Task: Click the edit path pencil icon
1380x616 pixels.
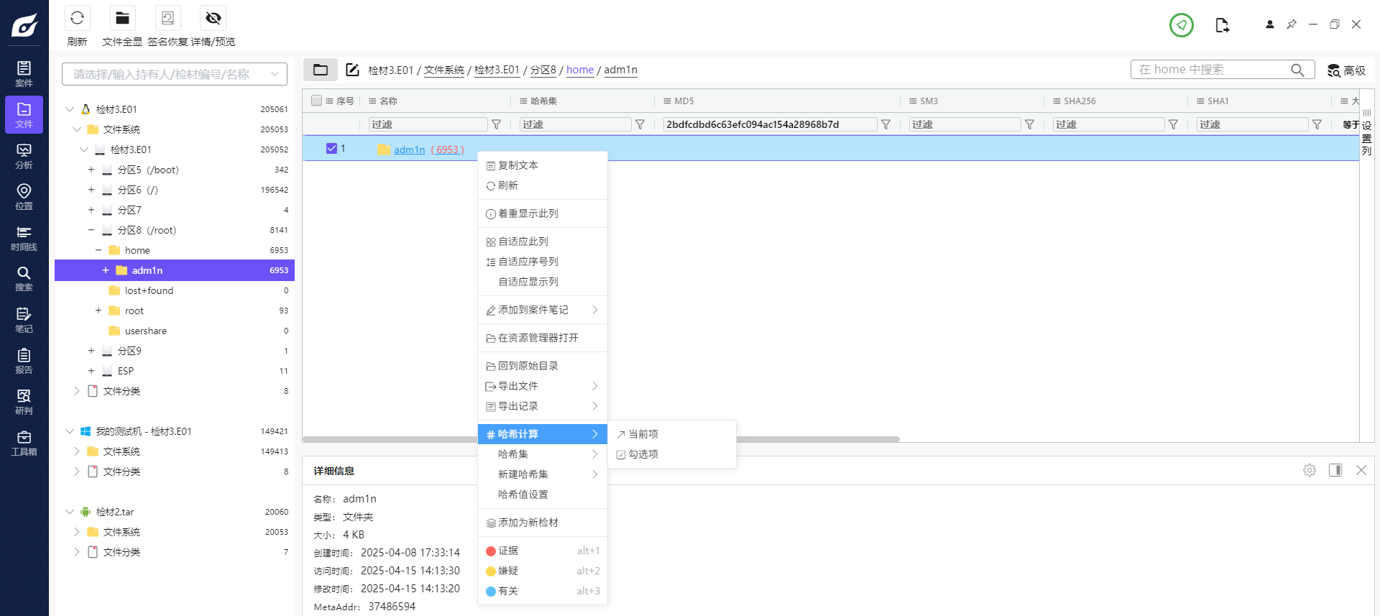Action: coord(352,70)
